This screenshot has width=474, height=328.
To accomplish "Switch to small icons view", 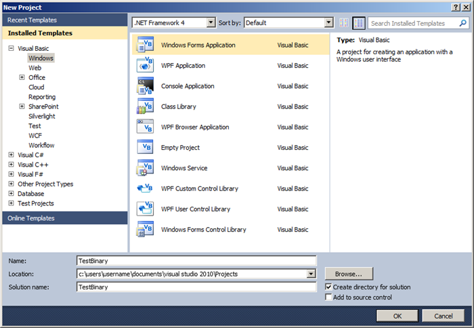I will tap(344, 23).
